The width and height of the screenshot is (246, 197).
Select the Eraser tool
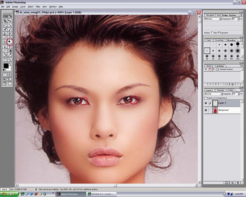click(5, 38)
